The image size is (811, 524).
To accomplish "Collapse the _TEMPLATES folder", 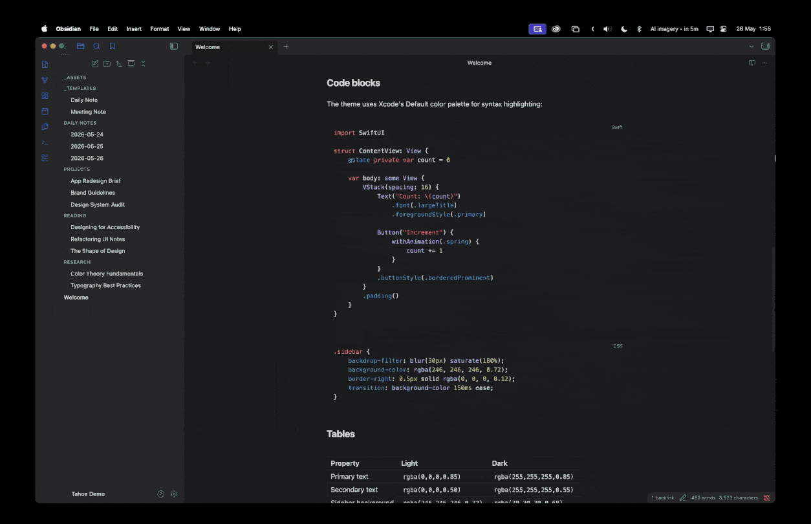I will pyautogui.click(x=80, y=89).
